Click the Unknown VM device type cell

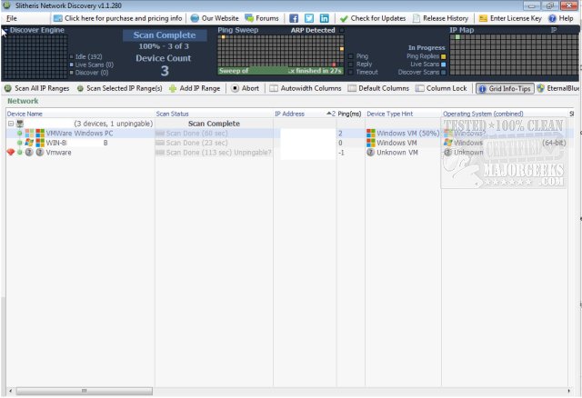click(403, 153)
